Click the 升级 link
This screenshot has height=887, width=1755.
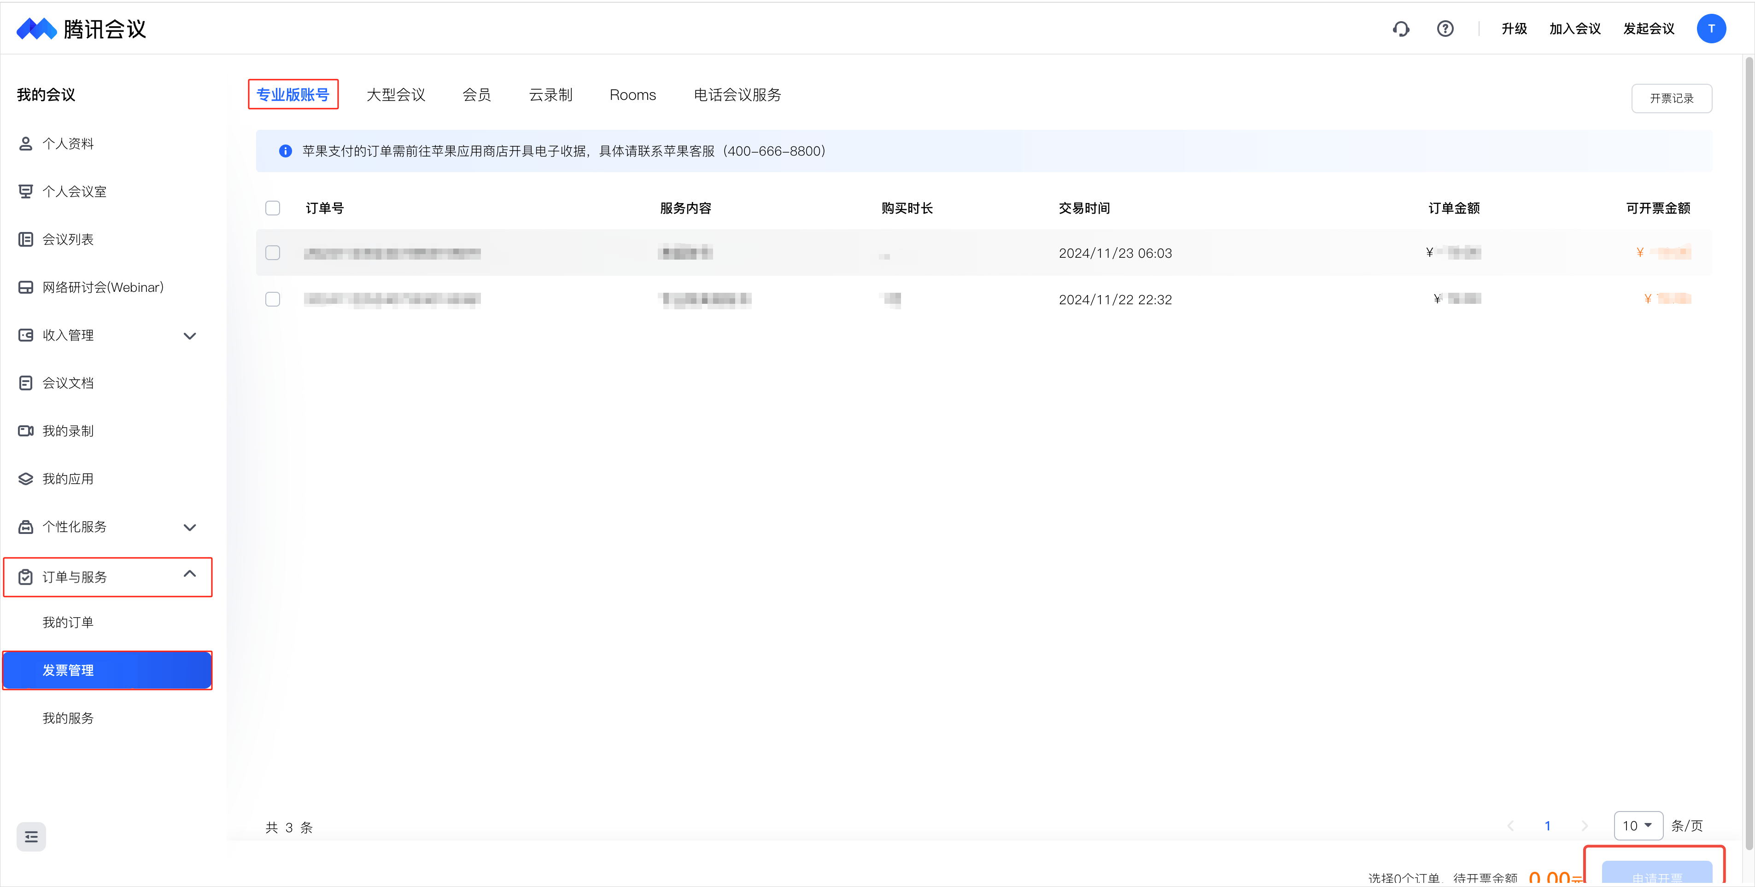coord(1514,29)
